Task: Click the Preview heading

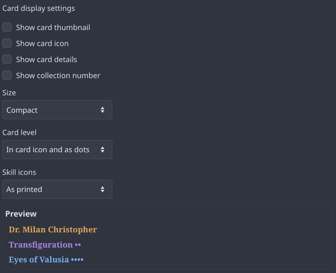Action: pos(21,214)
